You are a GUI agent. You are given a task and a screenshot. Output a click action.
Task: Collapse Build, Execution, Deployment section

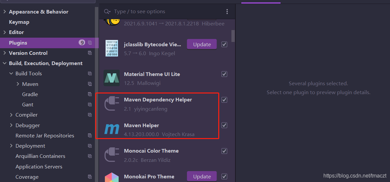[5, 63]
